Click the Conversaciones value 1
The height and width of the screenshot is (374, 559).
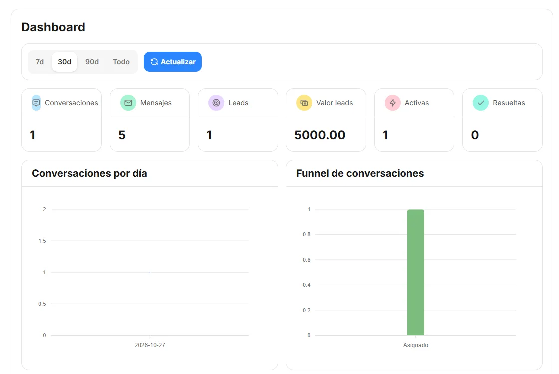tap(33, 135)
